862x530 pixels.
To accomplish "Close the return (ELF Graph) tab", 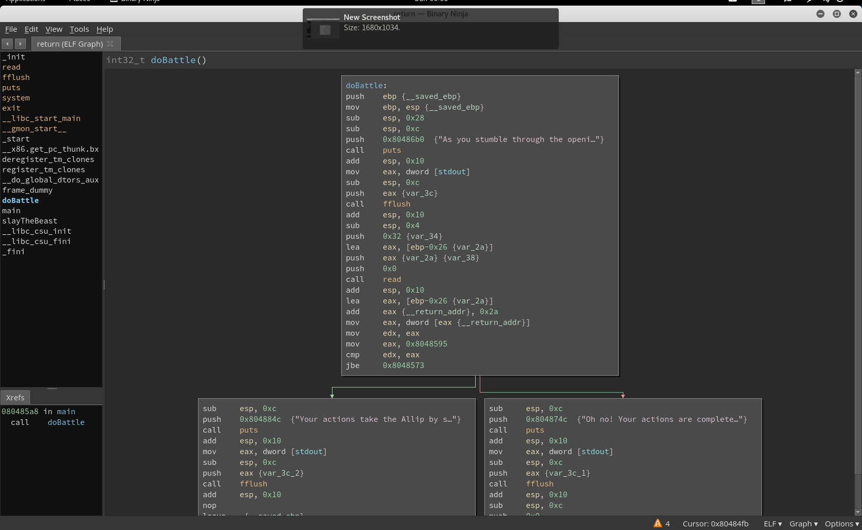I will pyautogui.click(x=110, y=44).
